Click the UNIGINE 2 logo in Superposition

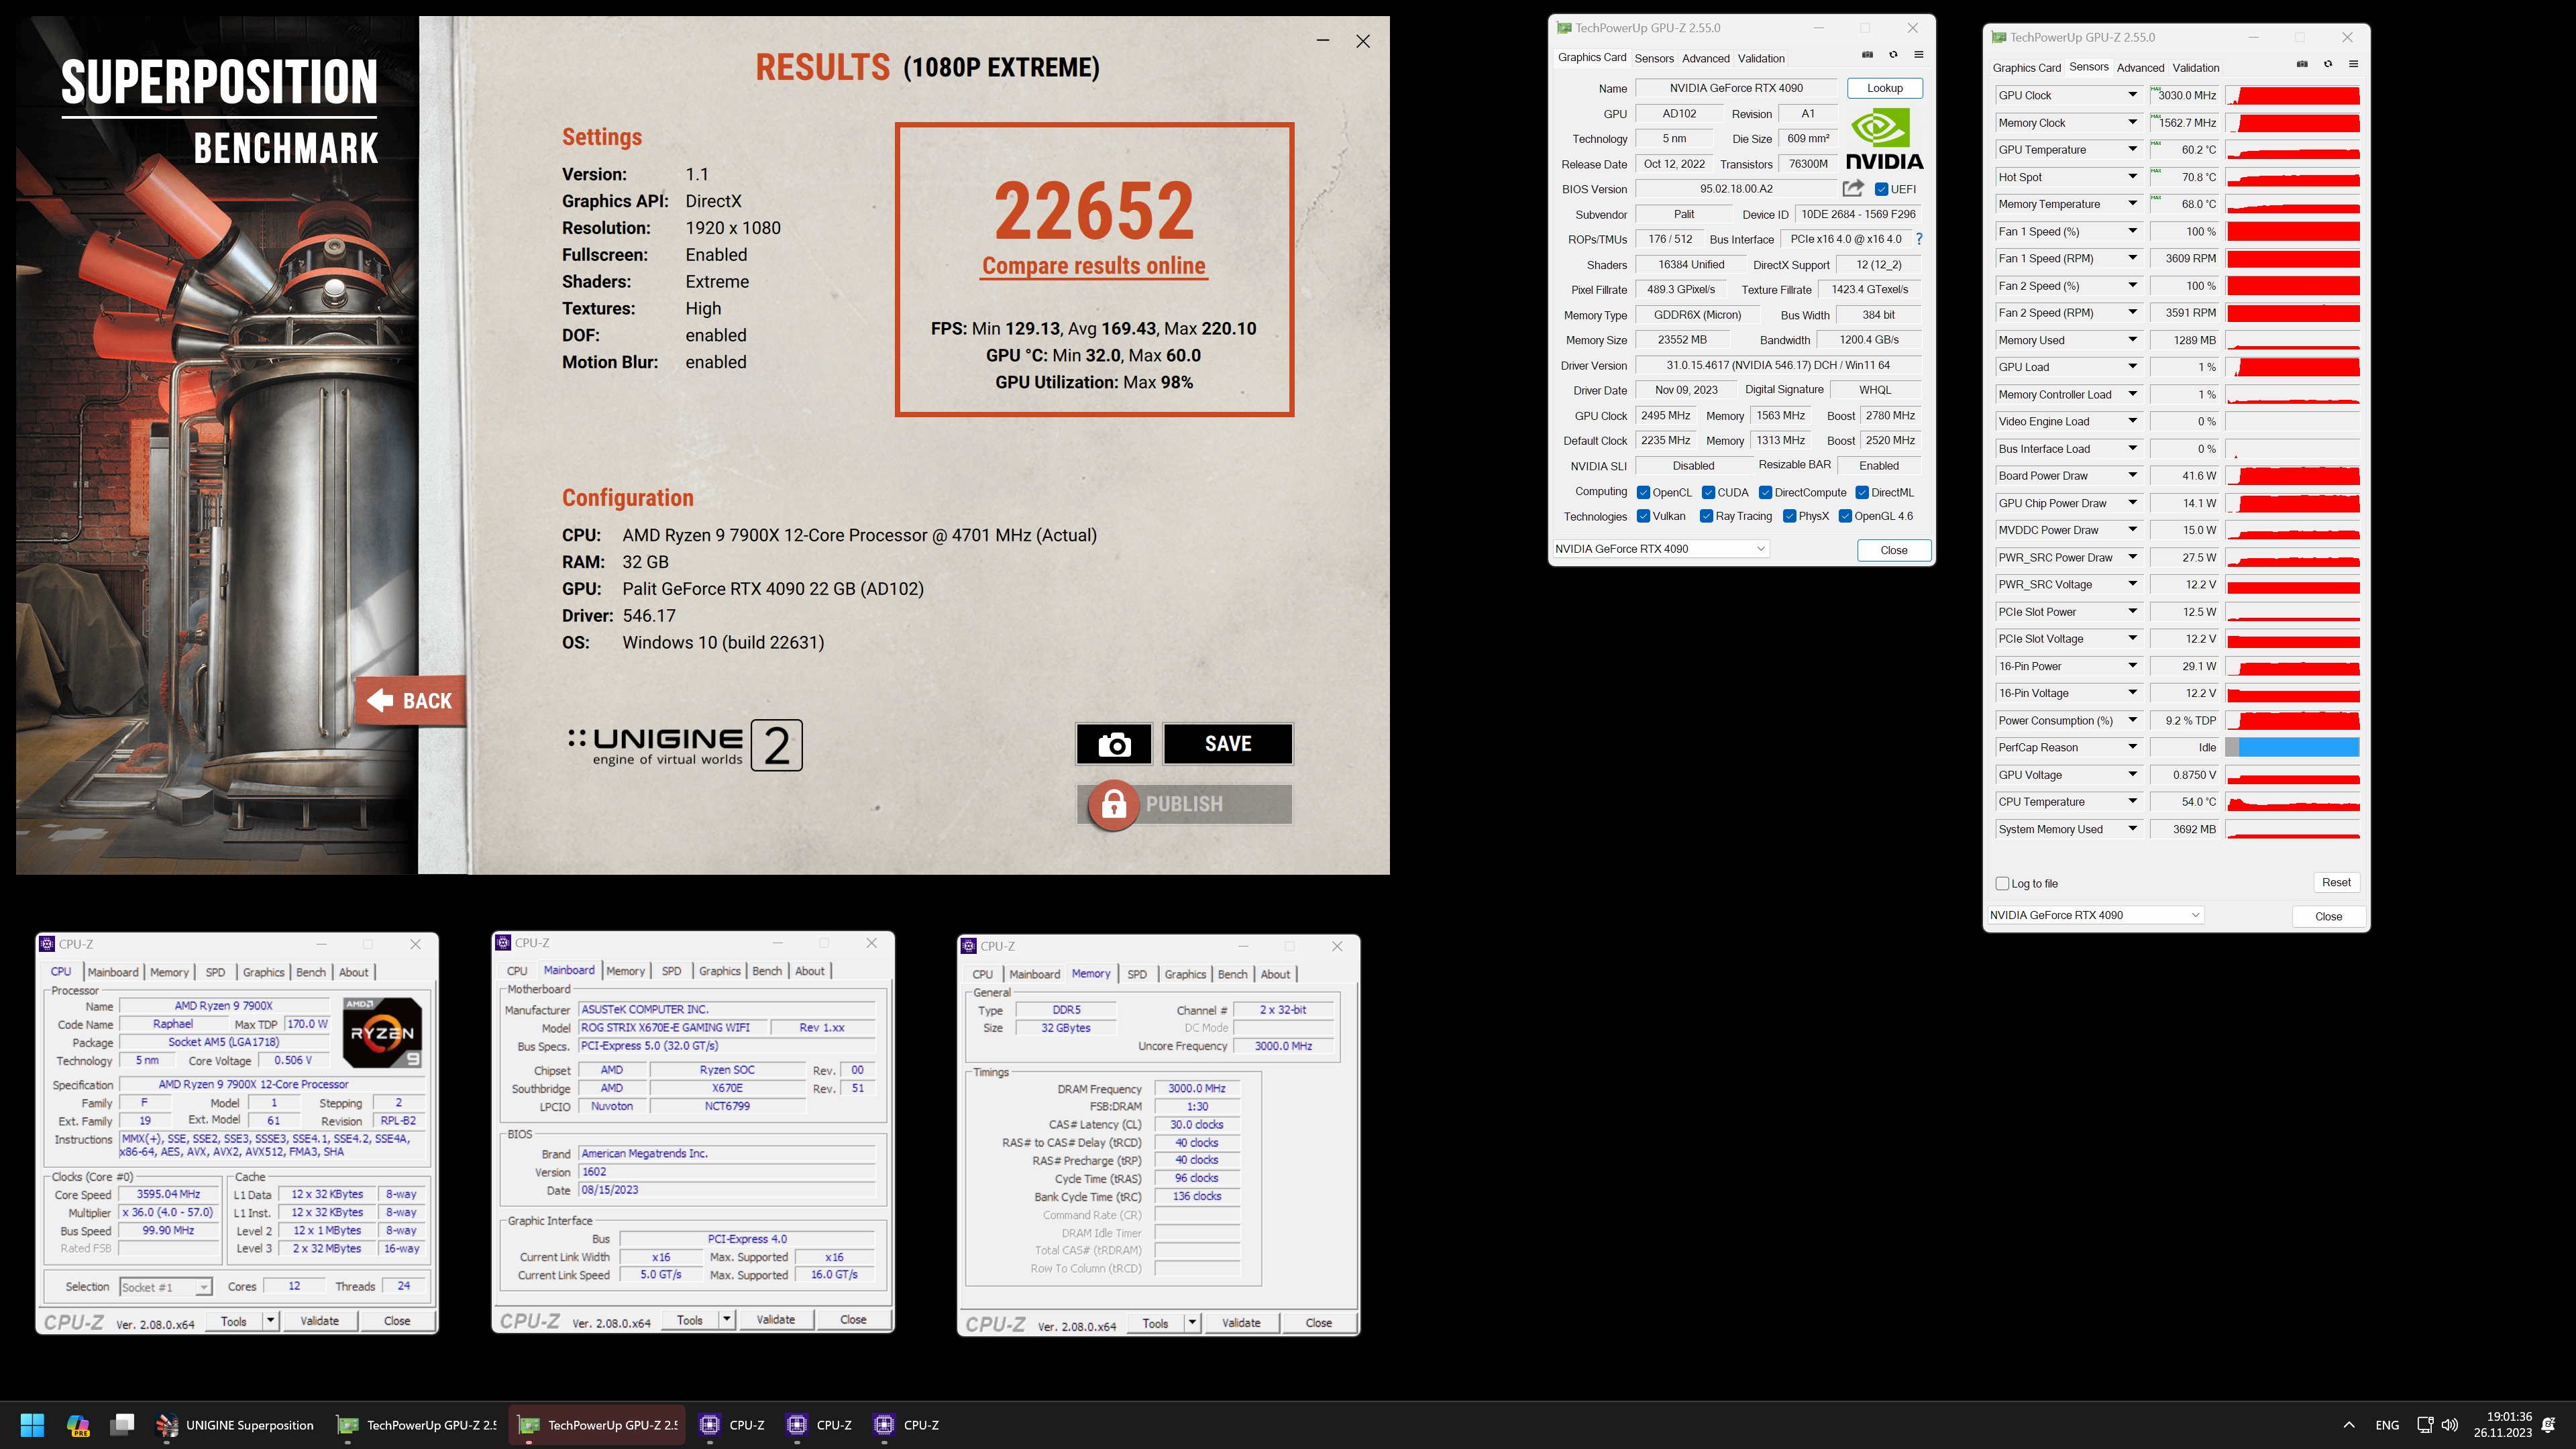tap(684, 745)
